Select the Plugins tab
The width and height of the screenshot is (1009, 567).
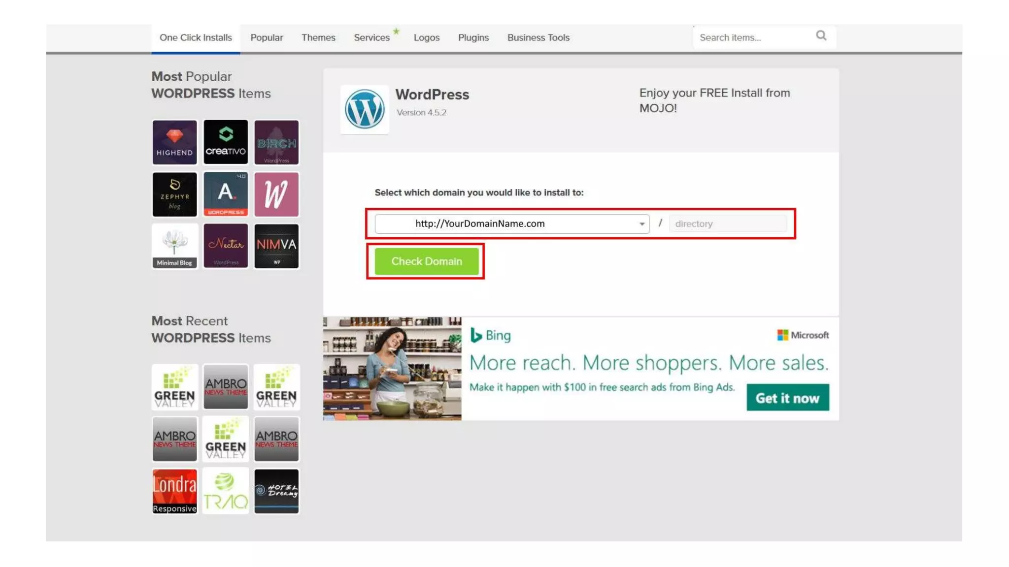click(x=473, y=38)
